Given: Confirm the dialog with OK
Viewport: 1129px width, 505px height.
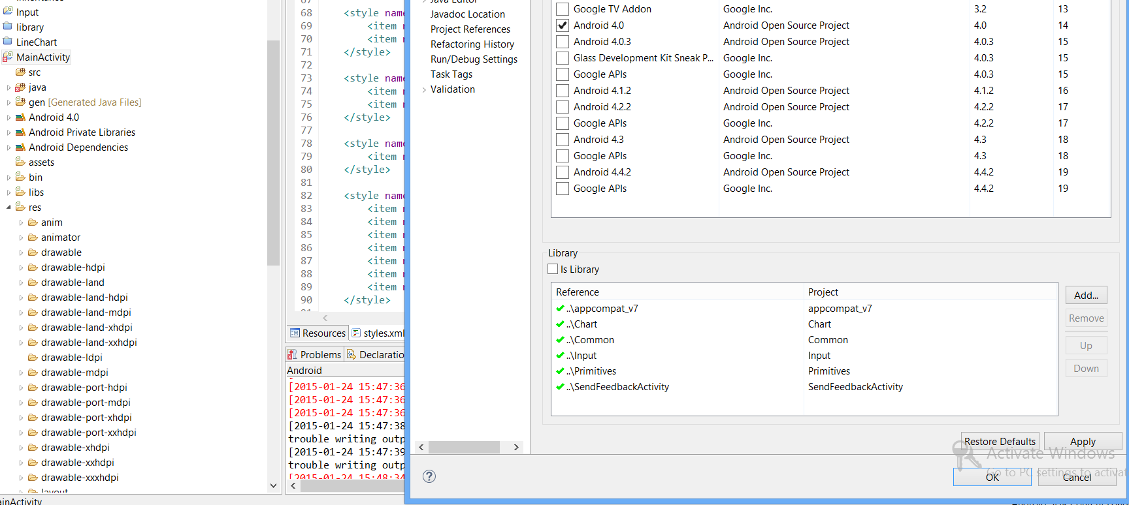Looking at the screenshot, I should [x=992, y=477].
